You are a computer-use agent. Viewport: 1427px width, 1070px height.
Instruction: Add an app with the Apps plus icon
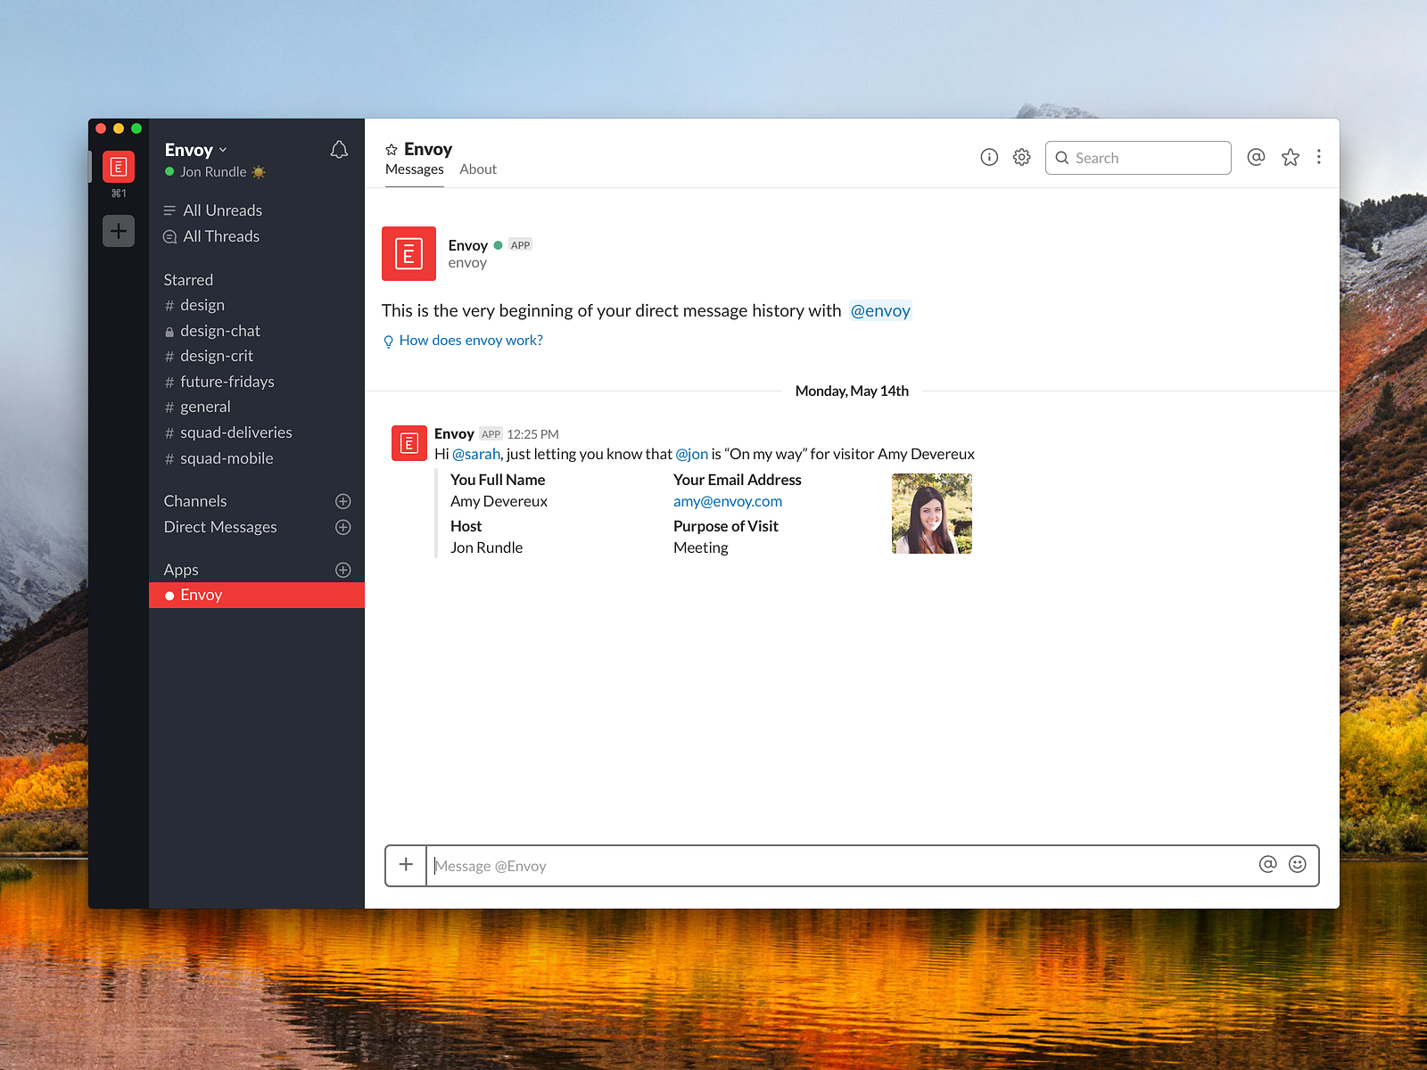pyautogui.click(x=343, y=570)
